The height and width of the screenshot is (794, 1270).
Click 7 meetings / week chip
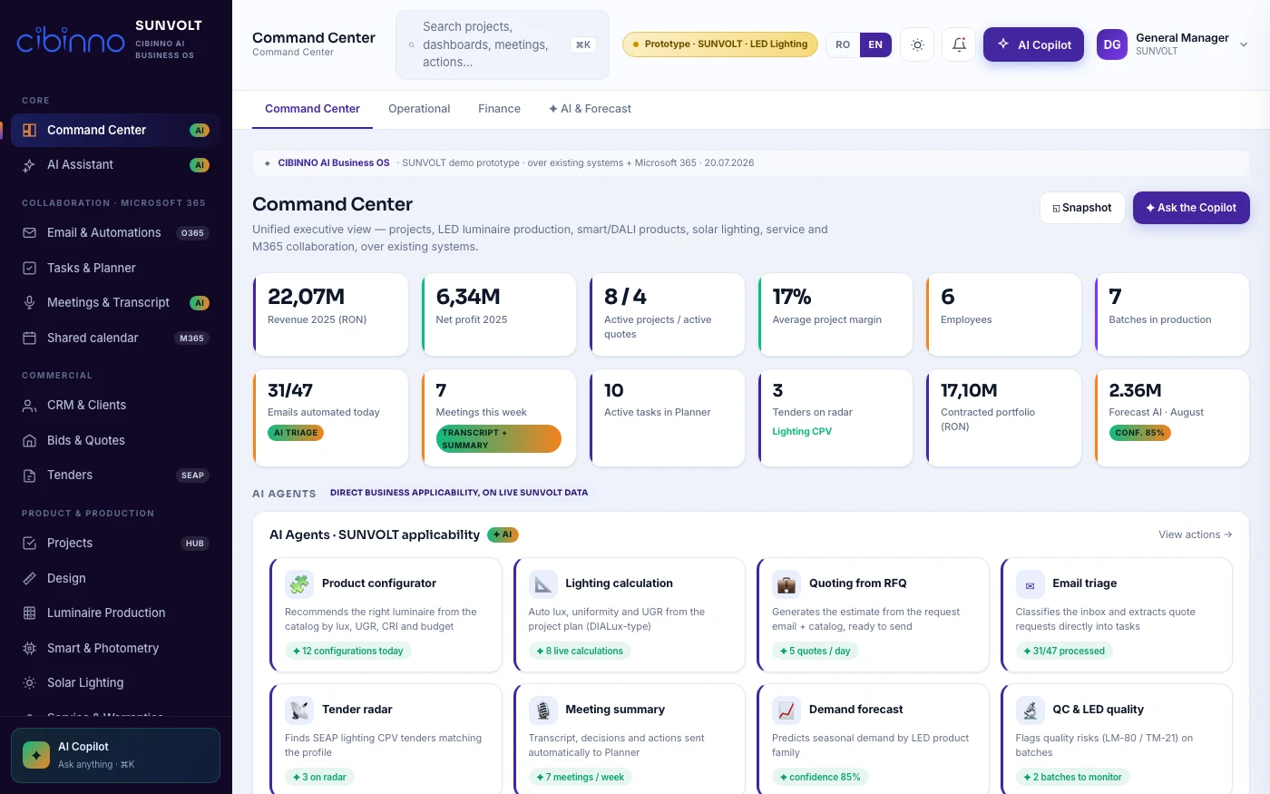pyautogui.click(x=581, y=778)
